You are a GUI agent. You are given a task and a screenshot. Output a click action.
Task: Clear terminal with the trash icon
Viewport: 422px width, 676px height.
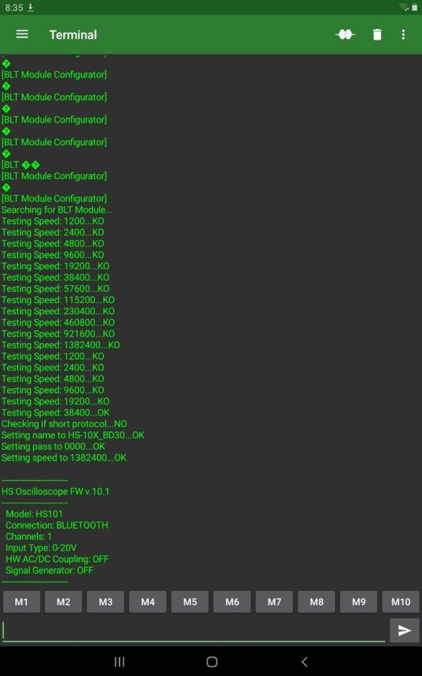click(x=377, y=34)
